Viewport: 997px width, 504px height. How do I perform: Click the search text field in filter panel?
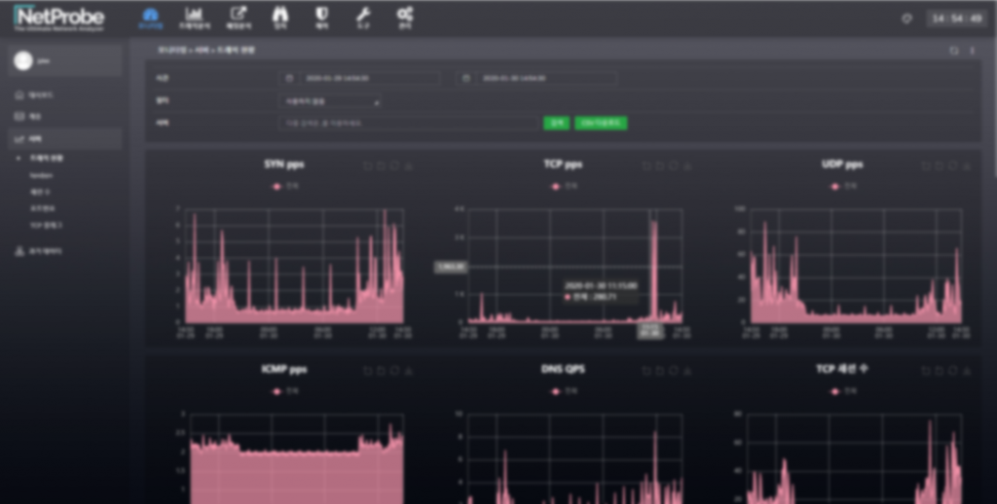tap(409, 124)
